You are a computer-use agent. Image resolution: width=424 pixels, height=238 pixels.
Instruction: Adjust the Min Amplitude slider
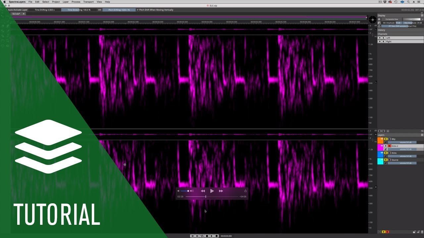pos(392,23)
